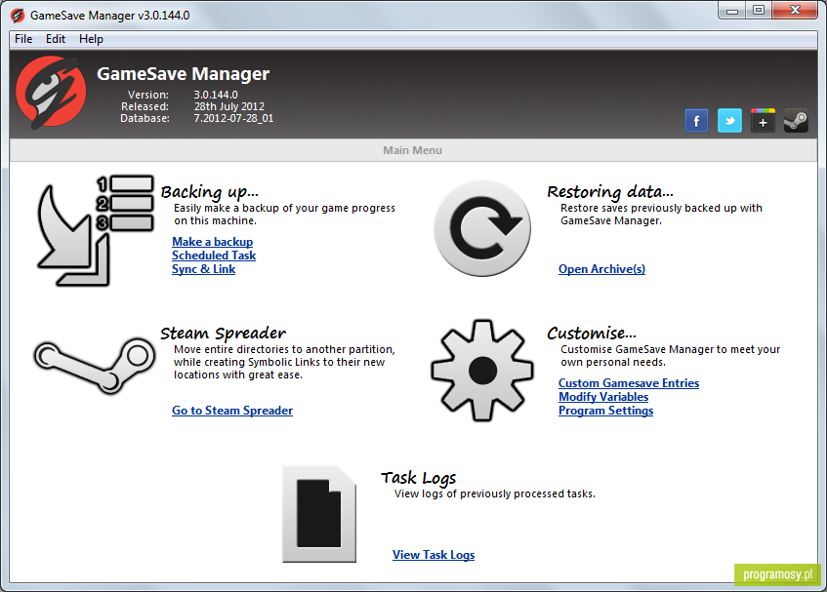Image resolution: width=827 pixels, height=592 pixels.
Task: Open the Scheduled Task link
Action: (214, 256)
